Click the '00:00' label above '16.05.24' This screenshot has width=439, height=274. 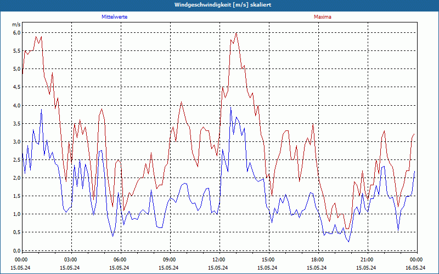[x=416, y=260]
